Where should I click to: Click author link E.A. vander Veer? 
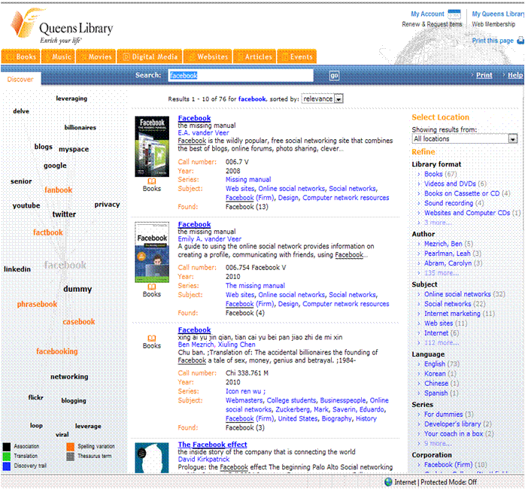pyautogui.click(x=203, y=133)
